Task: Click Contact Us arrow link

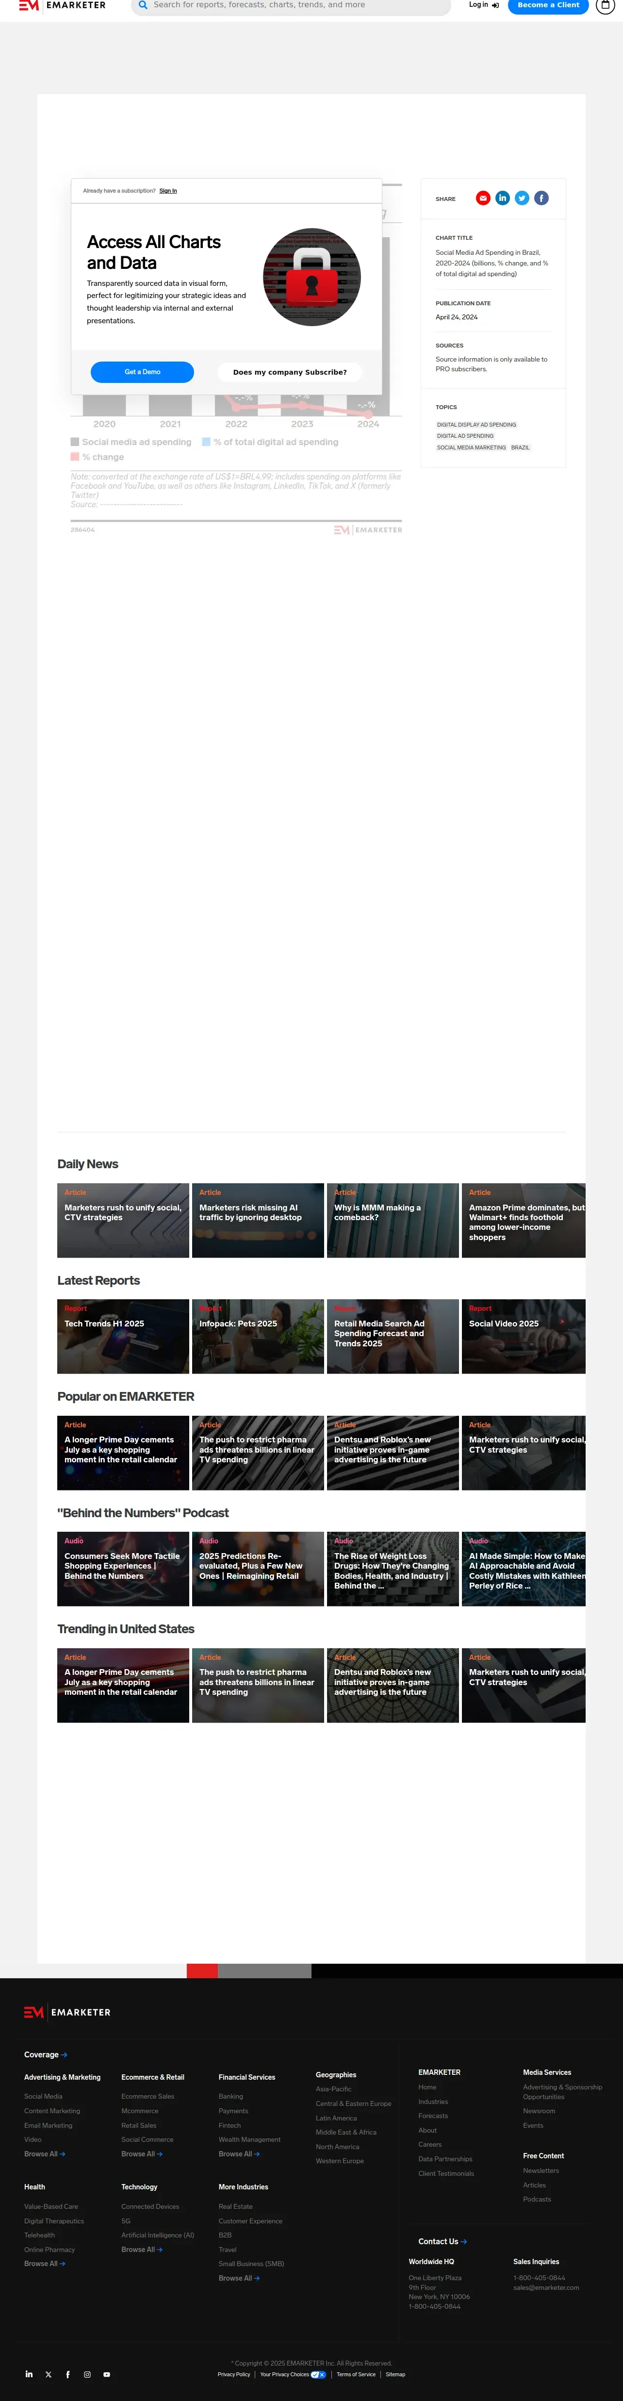Action: click(443, 2242)
